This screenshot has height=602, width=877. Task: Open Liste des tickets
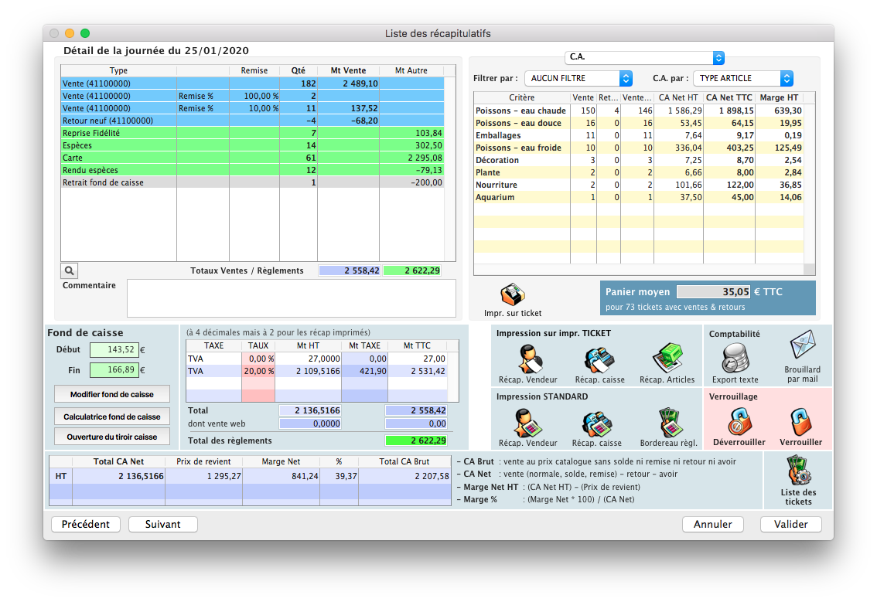click(x=798, y=473)
